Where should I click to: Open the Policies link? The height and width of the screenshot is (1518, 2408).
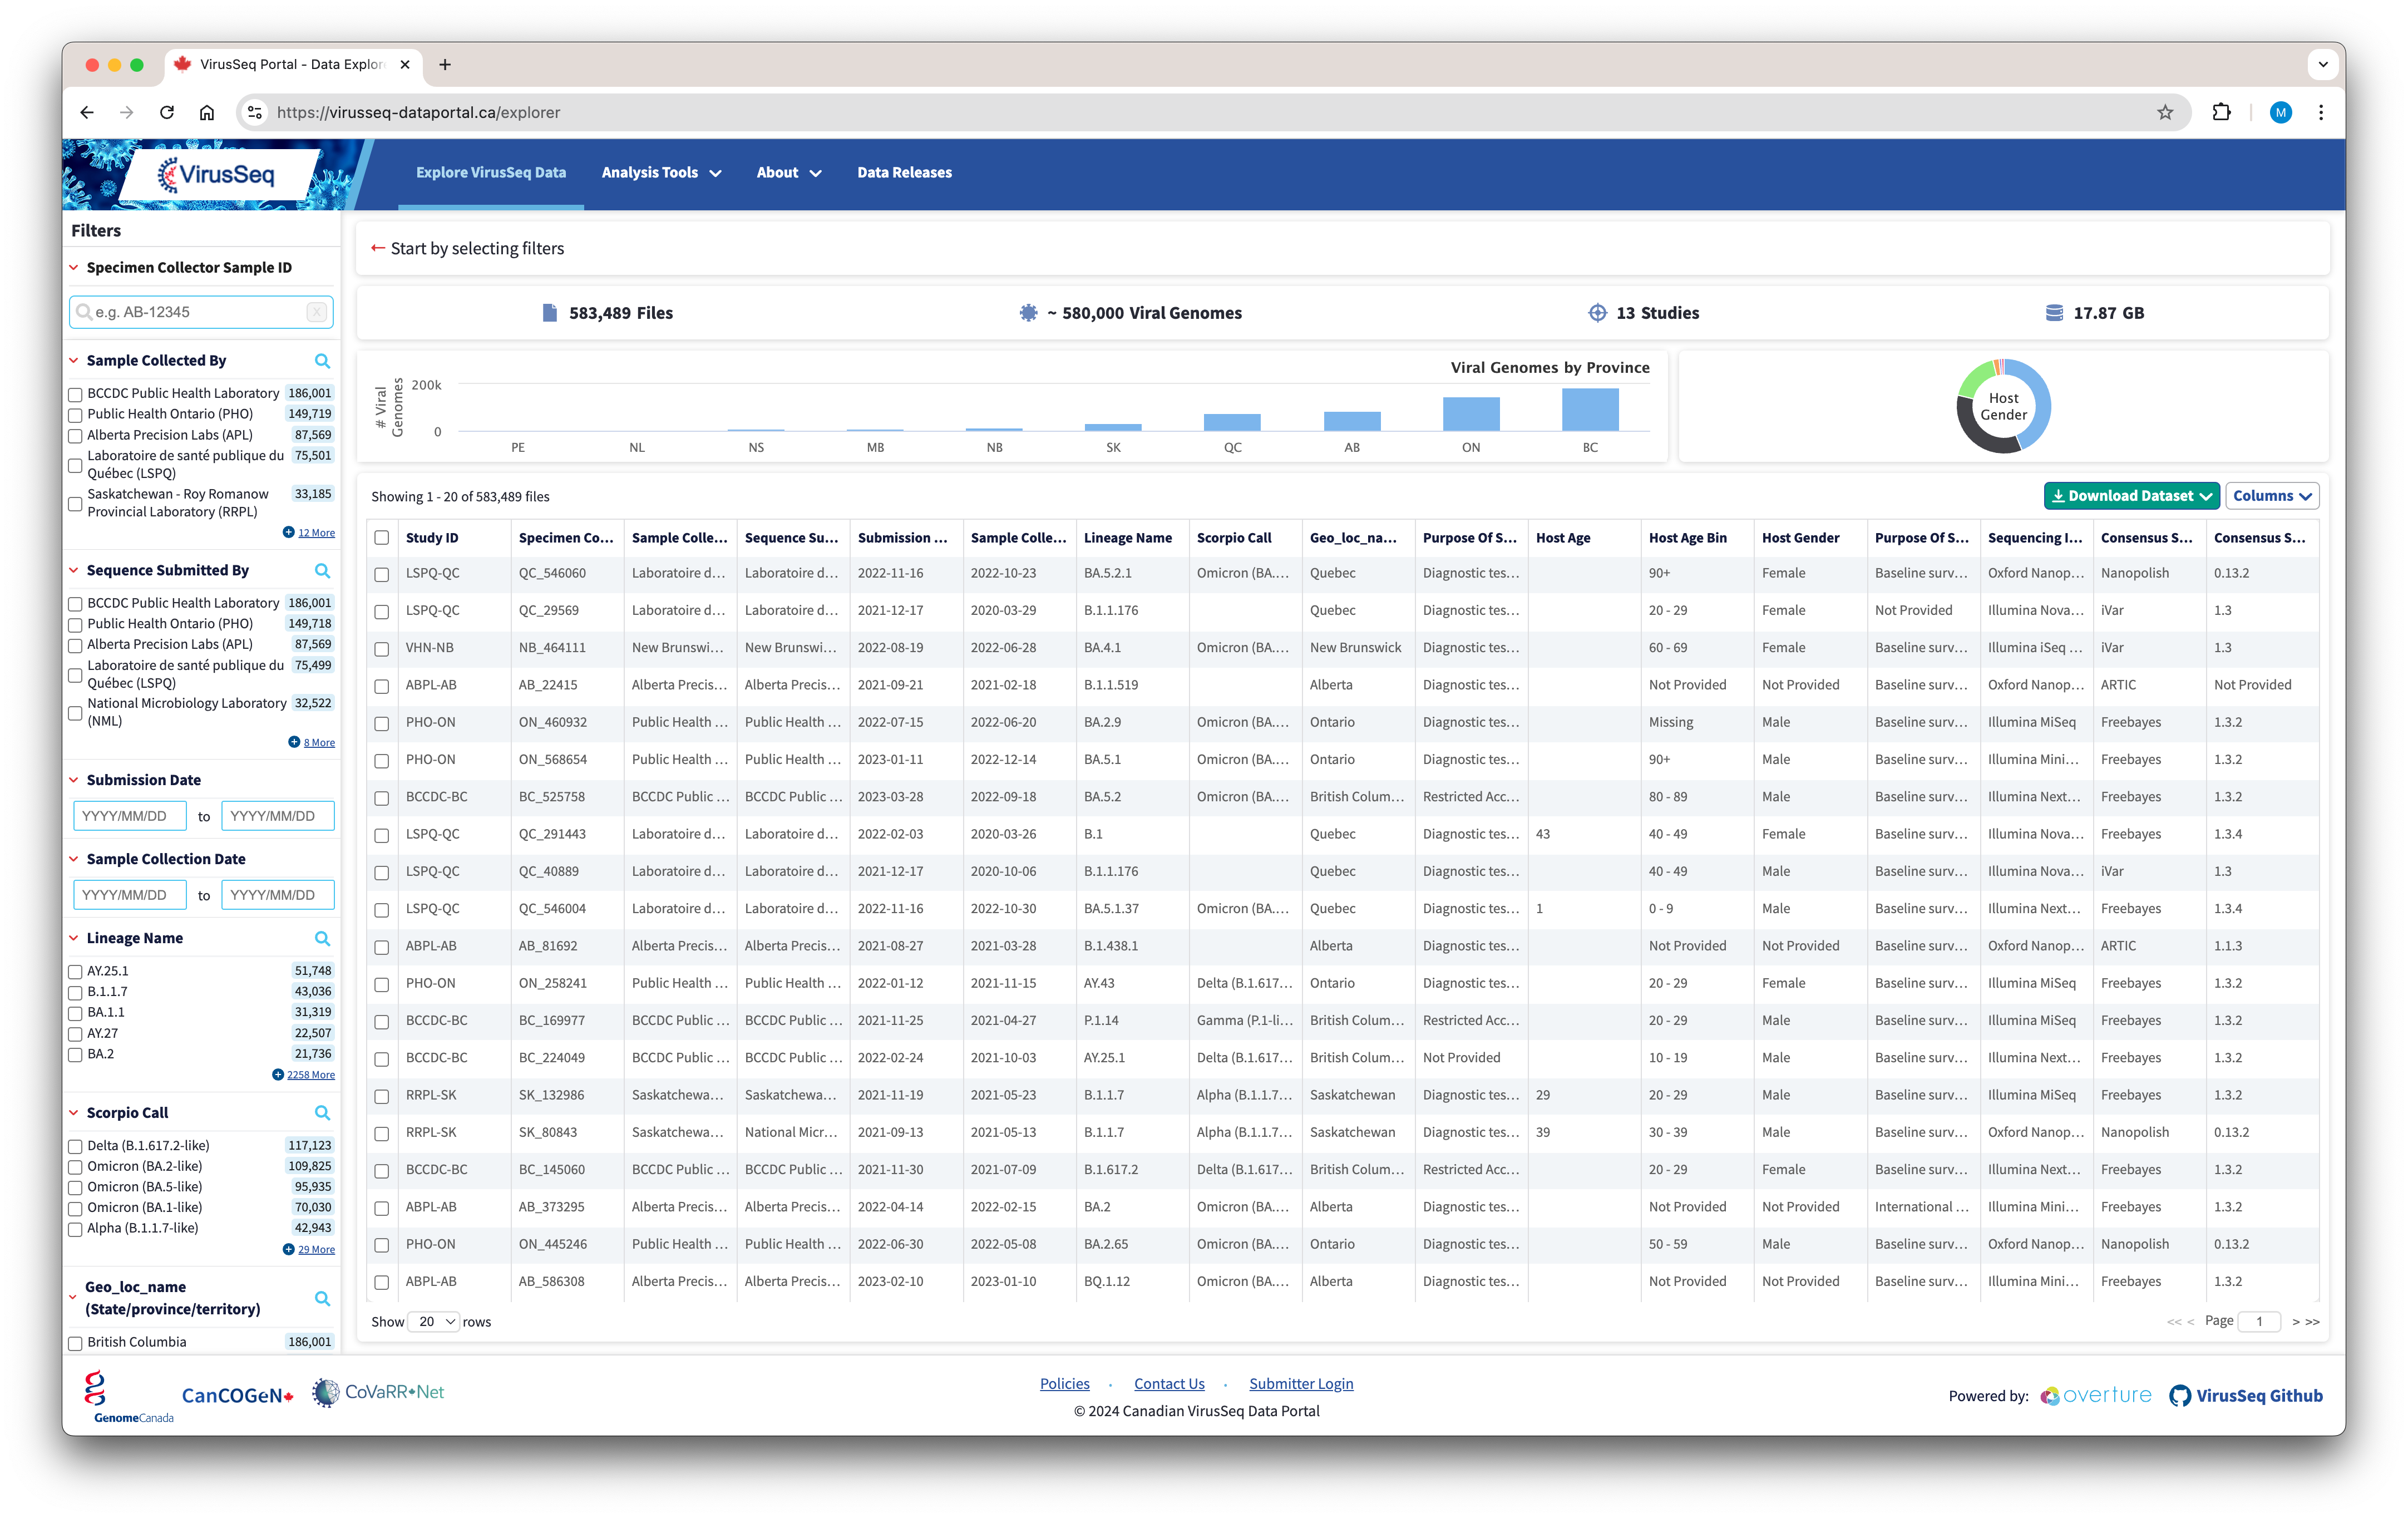(1065, 1384)
